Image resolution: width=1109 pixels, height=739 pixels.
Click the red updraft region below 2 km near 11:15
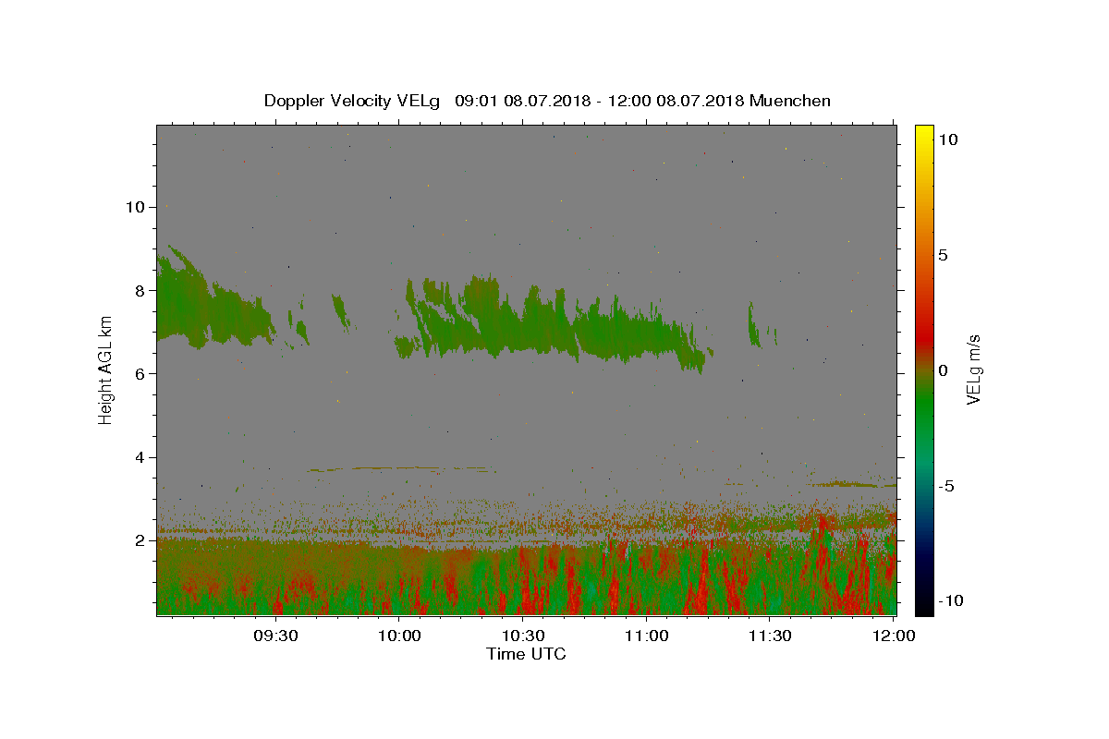[x=702, y=582]
